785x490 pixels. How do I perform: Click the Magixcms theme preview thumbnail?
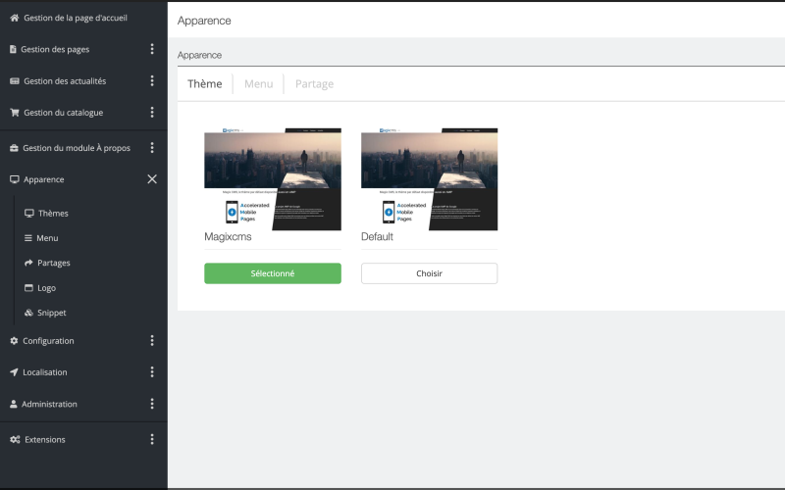point(272,178)
